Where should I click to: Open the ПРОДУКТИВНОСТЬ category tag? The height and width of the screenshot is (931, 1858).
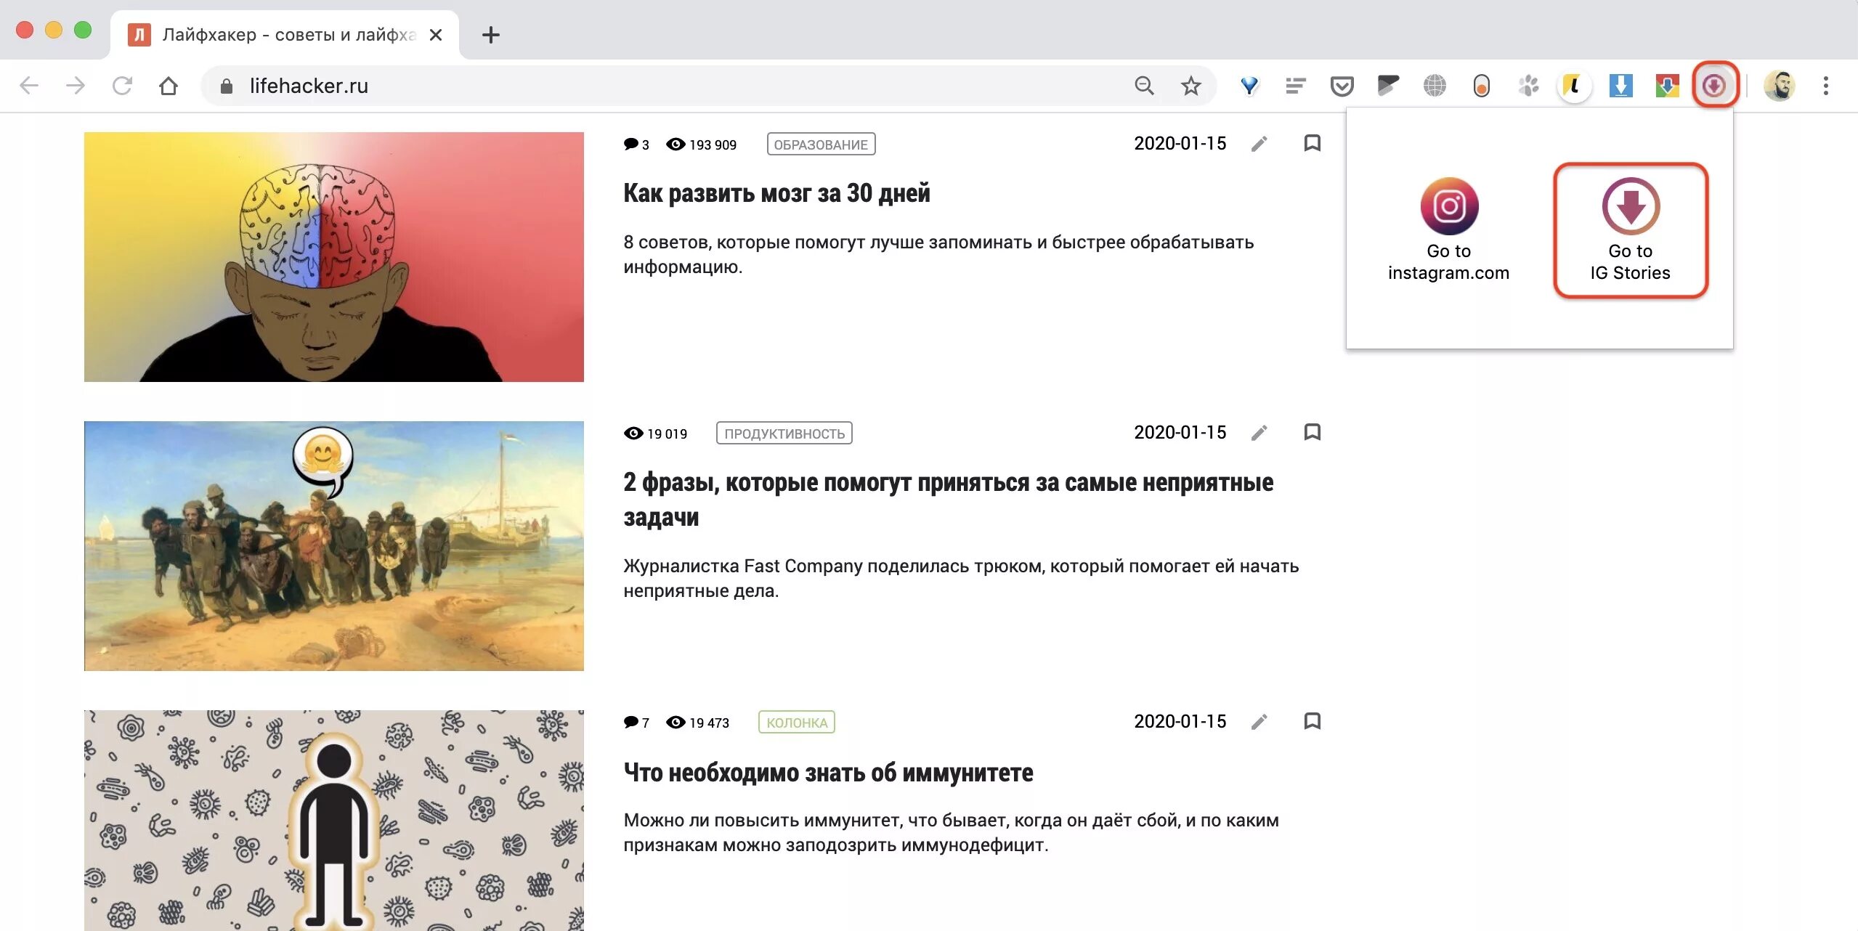pos(784,433)
